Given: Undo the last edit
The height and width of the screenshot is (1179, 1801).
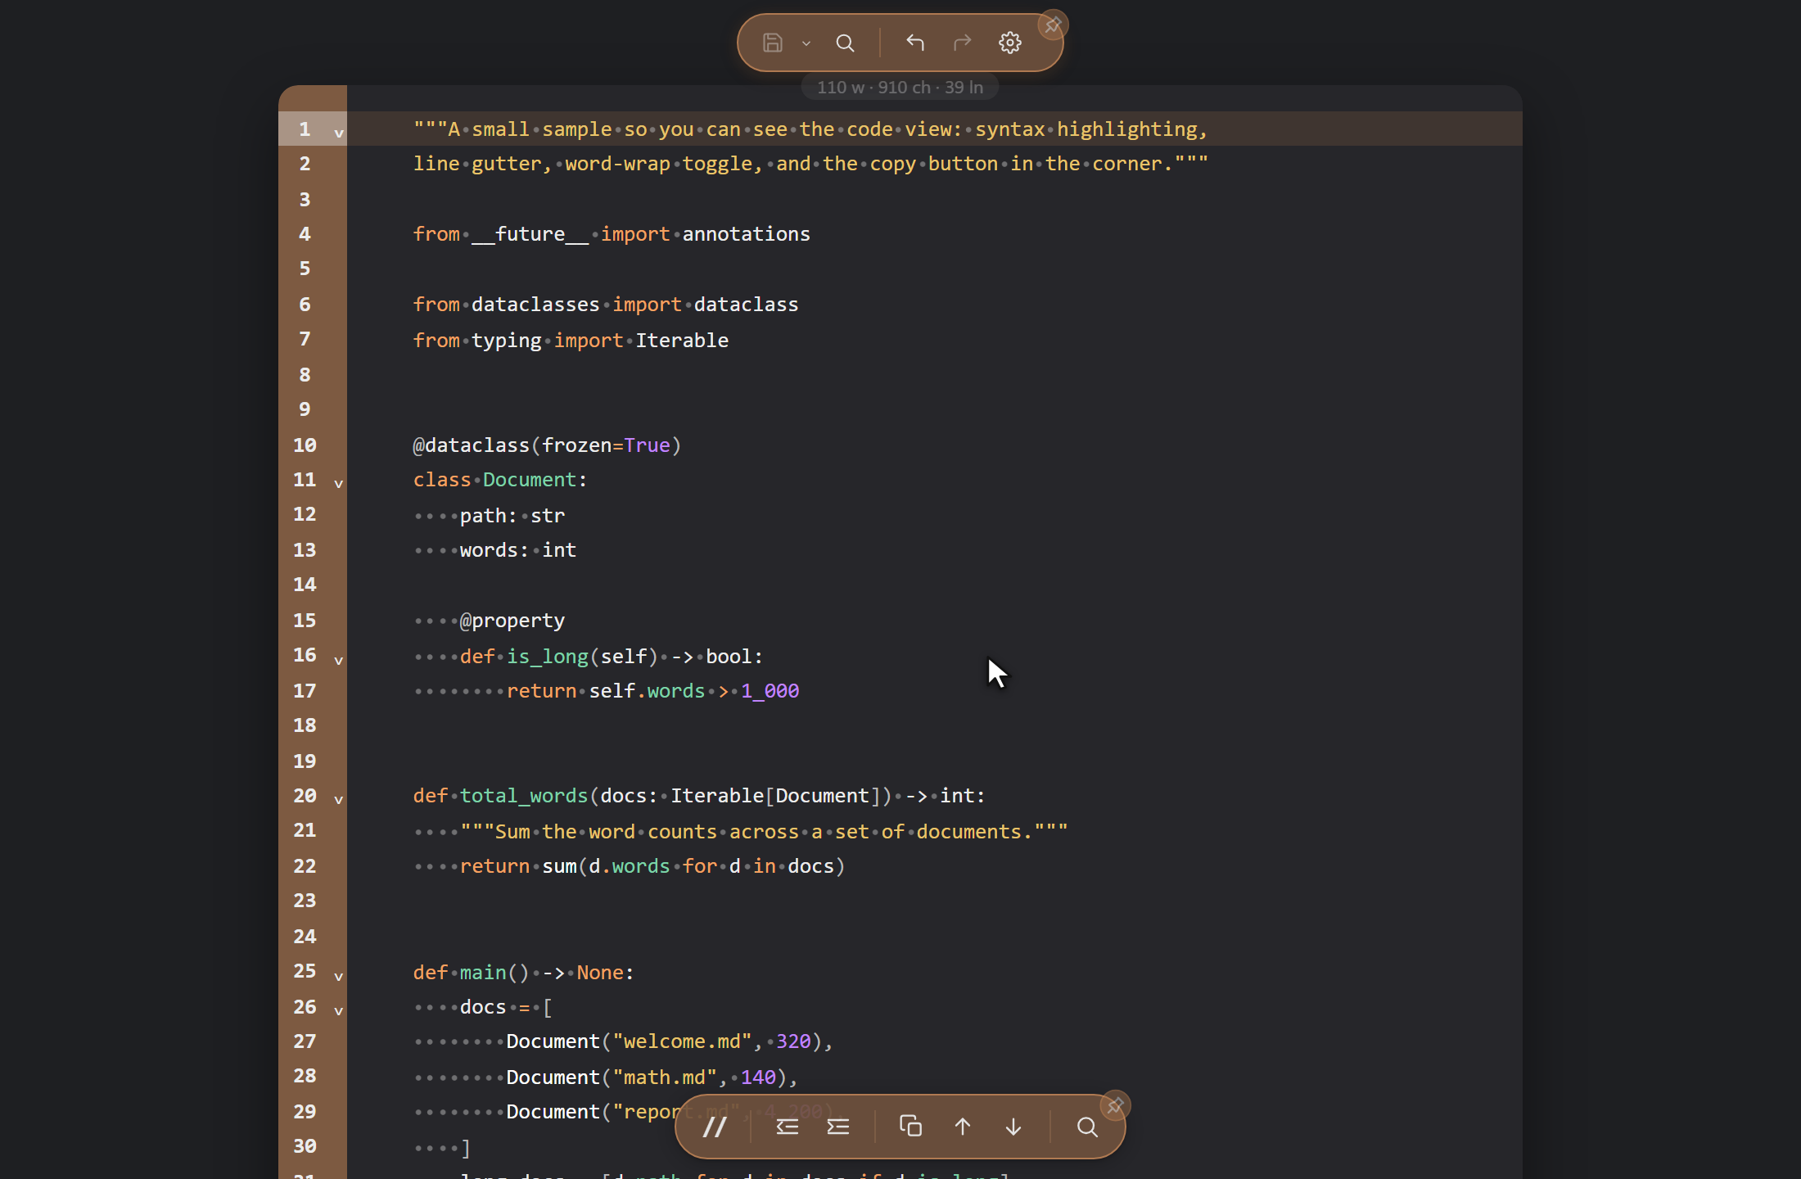Looking at the screenshot, I should tap(915, 43).
